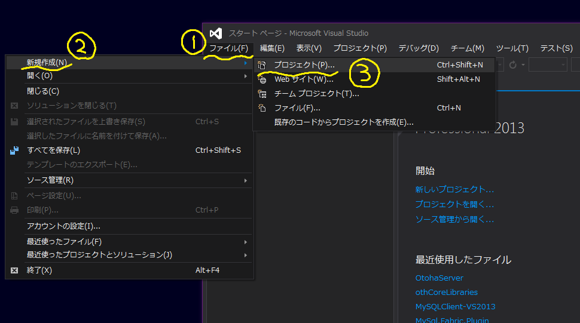Choose すべてを保存(L) menu entry
The width and height of the screenshot is (580, 323).
pyautogui.click(x=129, y=150)
